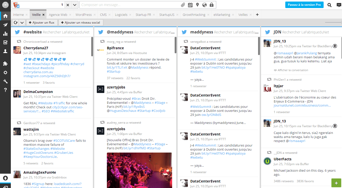
Task: Open dropdown arrow next to refresh button
Action: pos(22,23)
